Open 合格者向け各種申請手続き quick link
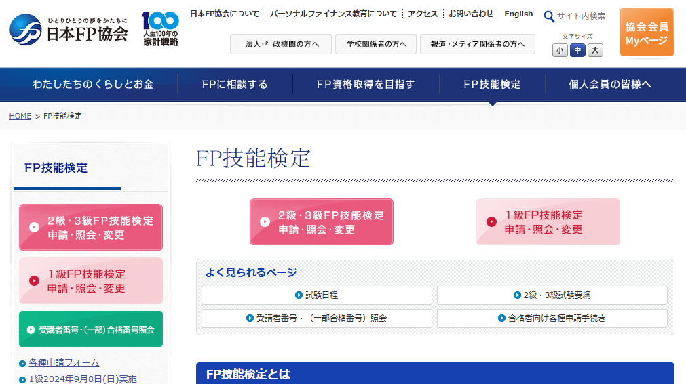Image resolution: width=686 pixels, height=384 pixels. point(552,318)
